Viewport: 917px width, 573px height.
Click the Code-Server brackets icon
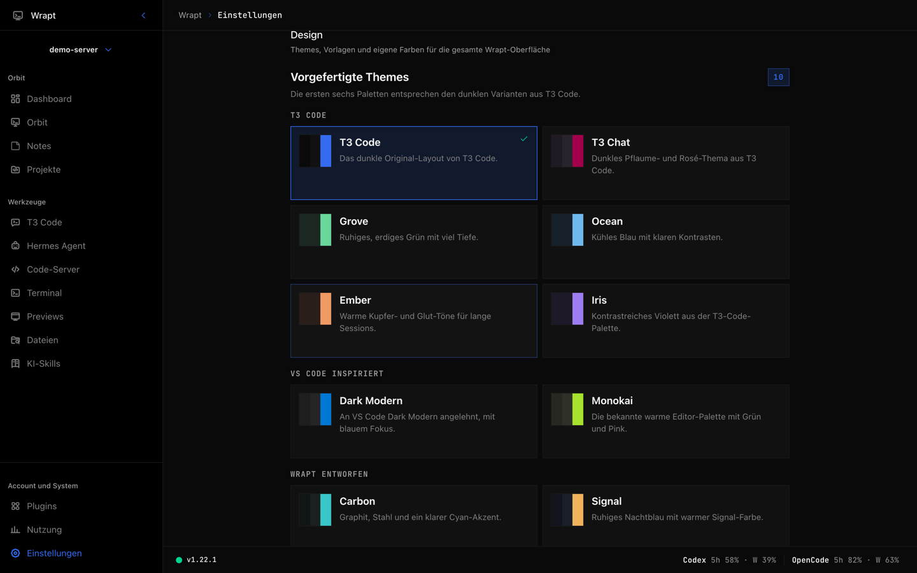[15, 269]
